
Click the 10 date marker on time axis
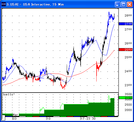pos(48,119)
